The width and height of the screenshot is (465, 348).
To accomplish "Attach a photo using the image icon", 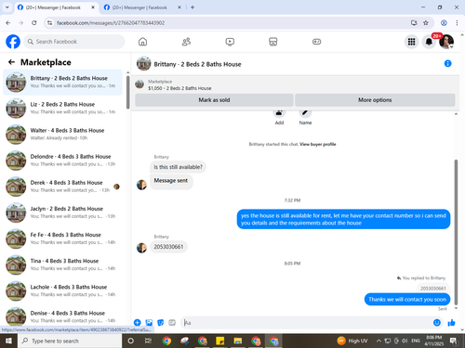I will pyautogui.click(x=149, y=323).
